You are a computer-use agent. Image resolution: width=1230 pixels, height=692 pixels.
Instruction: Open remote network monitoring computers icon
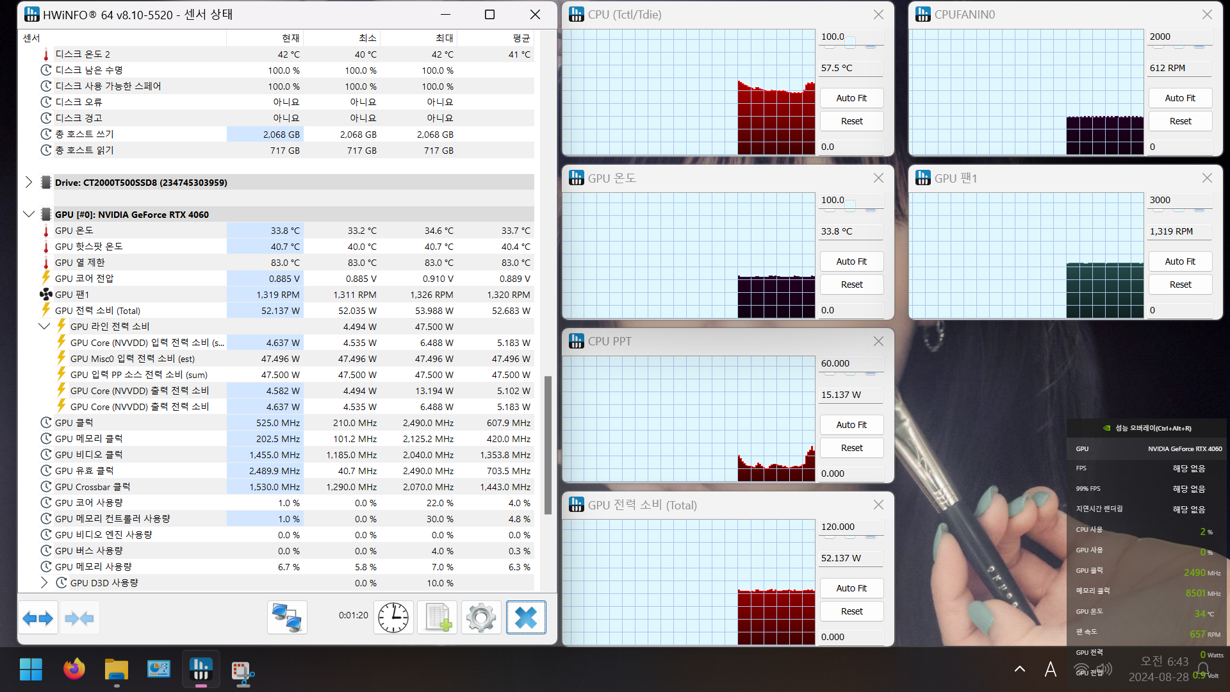[x=287, y=618]
